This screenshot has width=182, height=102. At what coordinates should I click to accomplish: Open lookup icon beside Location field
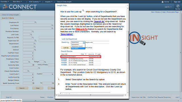35,47
